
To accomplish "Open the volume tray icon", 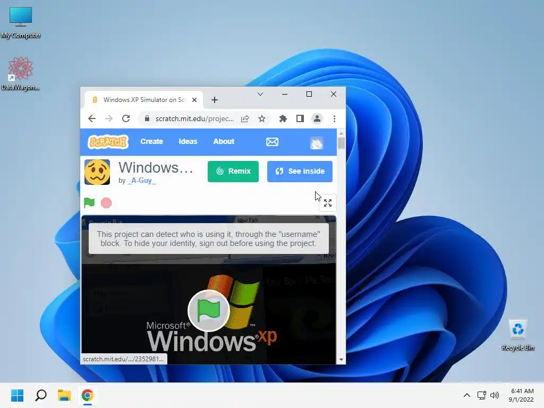I will pos(495,395).
